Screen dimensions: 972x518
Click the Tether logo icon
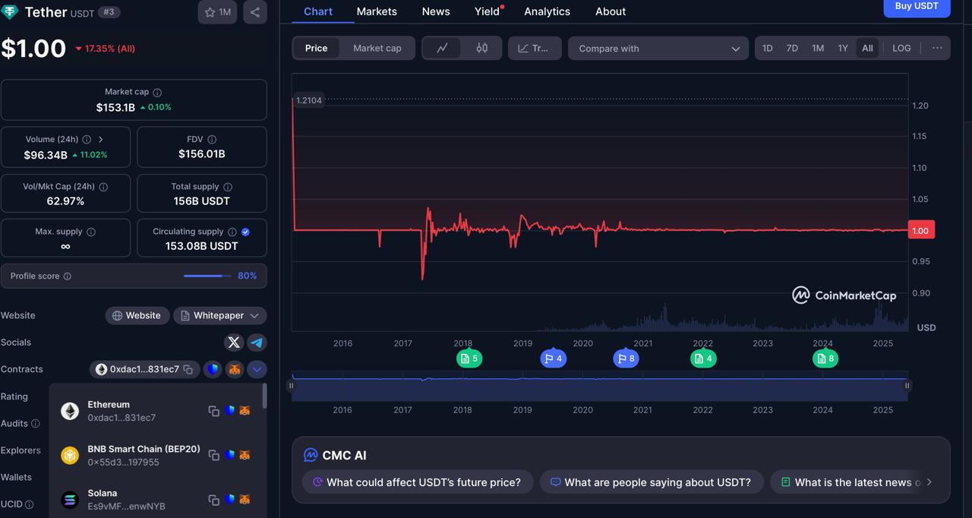(x=10, y=12)
